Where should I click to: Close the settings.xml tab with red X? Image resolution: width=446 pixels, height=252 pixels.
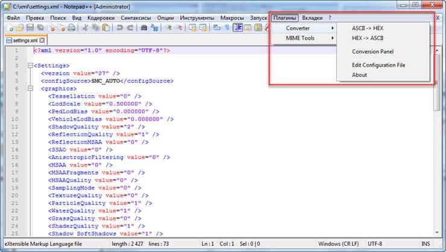pos(42,40)
